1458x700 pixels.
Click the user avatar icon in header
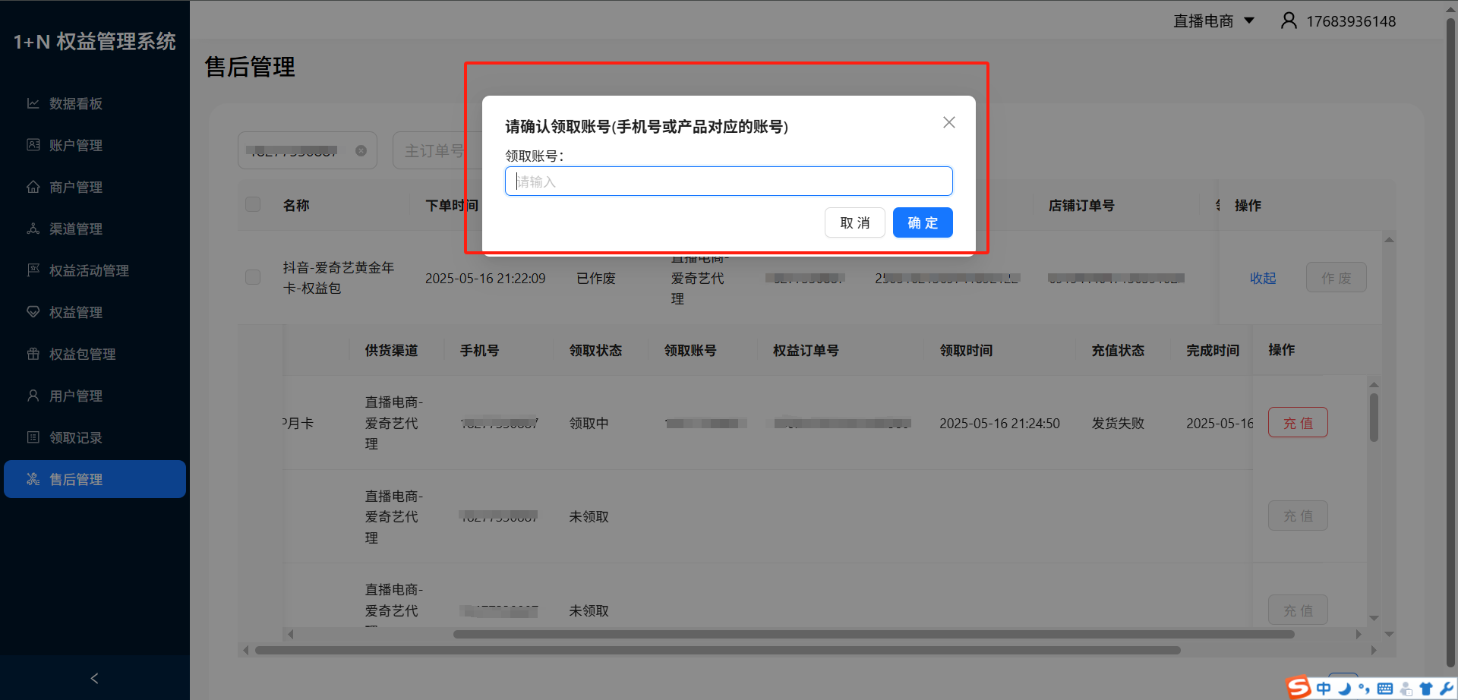(1288, 20)
